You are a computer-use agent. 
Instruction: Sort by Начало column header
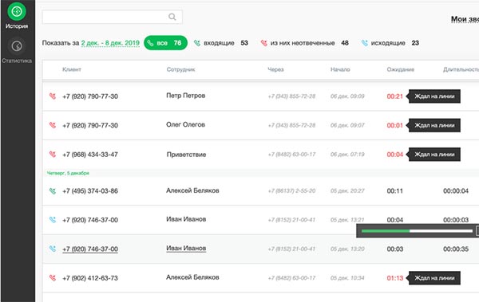point(340,69)
